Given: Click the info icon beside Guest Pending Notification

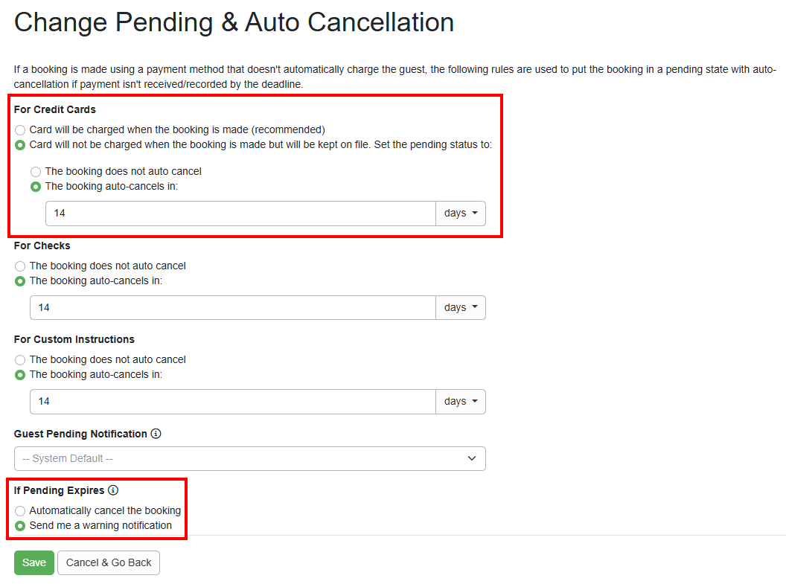Looking at the screenshot, I should click(x=156, y=434).
